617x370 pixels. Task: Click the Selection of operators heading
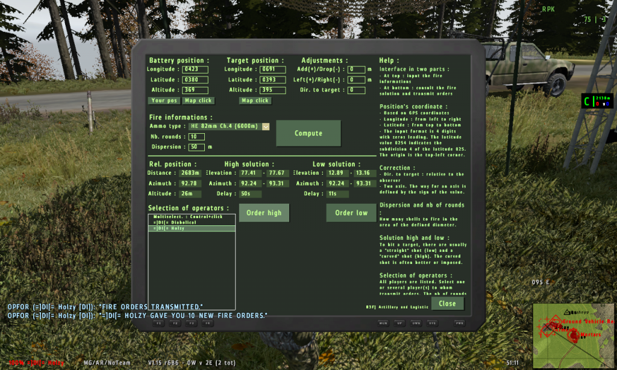188,209
